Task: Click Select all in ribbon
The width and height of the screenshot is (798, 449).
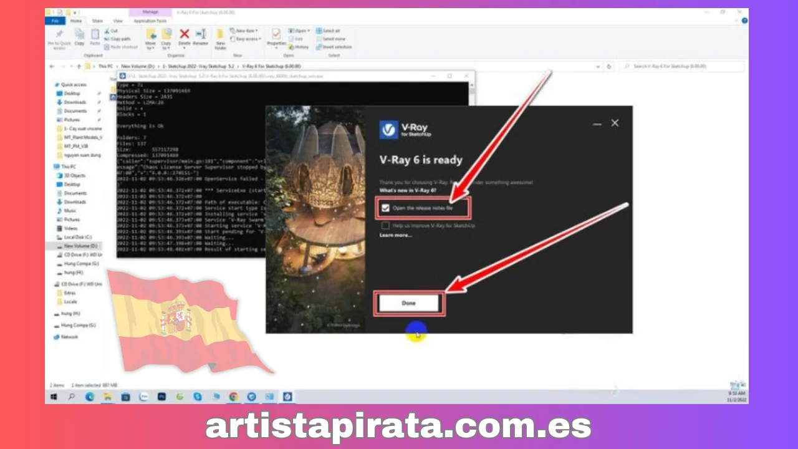Action: point(328,31)
